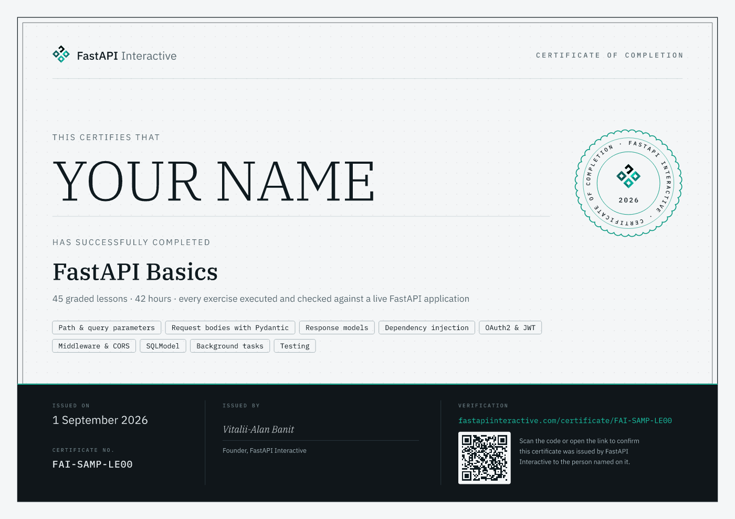Click the FastAPI Interactive brand name
Image resolution: width=735 pixels, height=519 pixels.
(127, 56)
